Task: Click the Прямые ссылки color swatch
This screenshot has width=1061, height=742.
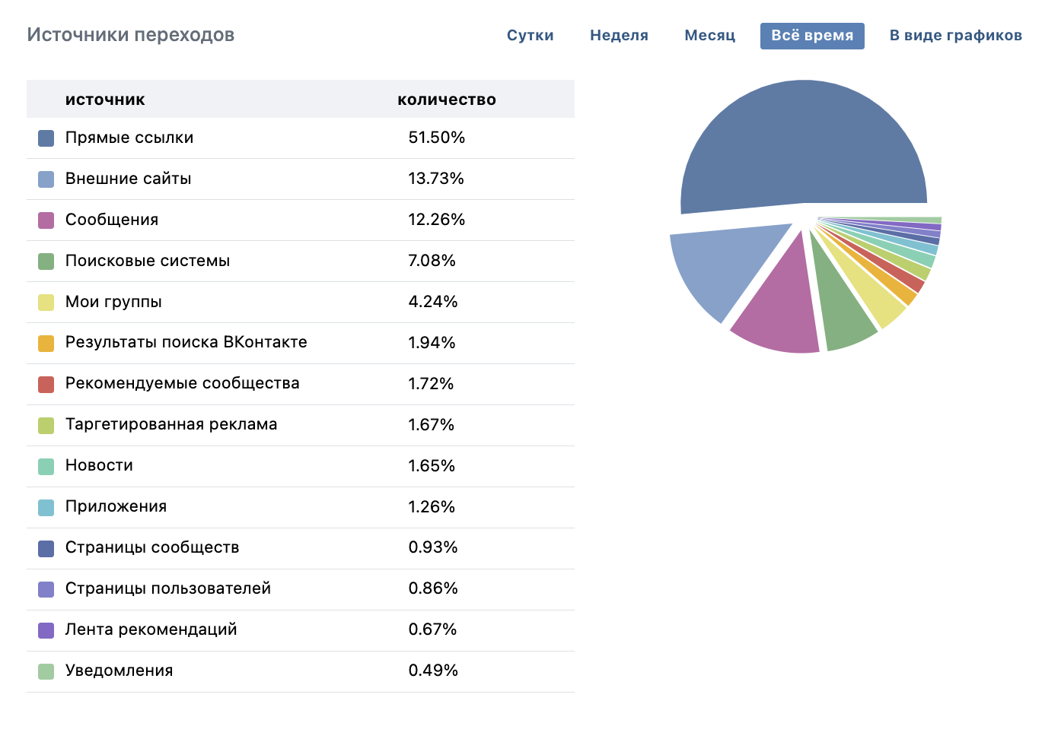Action: click(46, 138)
